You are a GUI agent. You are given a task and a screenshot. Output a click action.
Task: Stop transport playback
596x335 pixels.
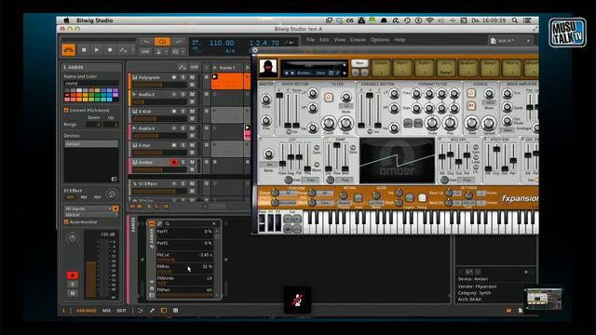click(x=84, y=49)
